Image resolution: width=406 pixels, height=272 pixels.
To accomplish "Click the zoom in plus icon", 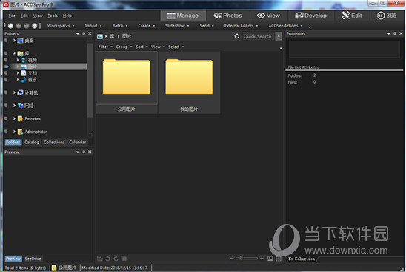I will 262,258.
